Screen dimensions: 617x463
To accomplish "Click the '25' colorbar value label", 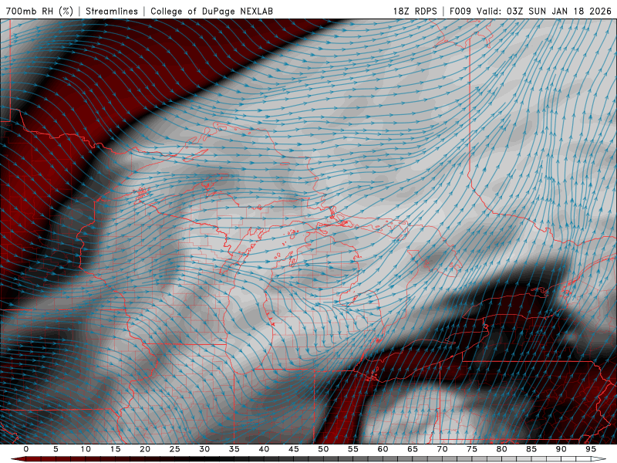I will pos(175,449).
